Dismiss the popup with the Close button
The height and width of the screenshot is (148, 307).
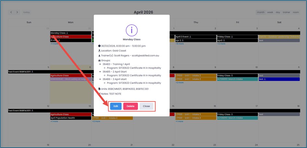point(146,106)
